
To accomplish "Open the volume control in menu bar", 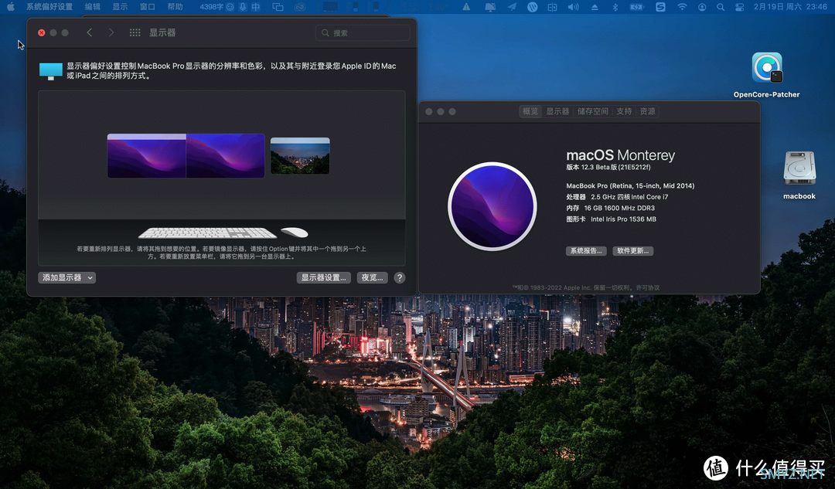I will point(573,7).
